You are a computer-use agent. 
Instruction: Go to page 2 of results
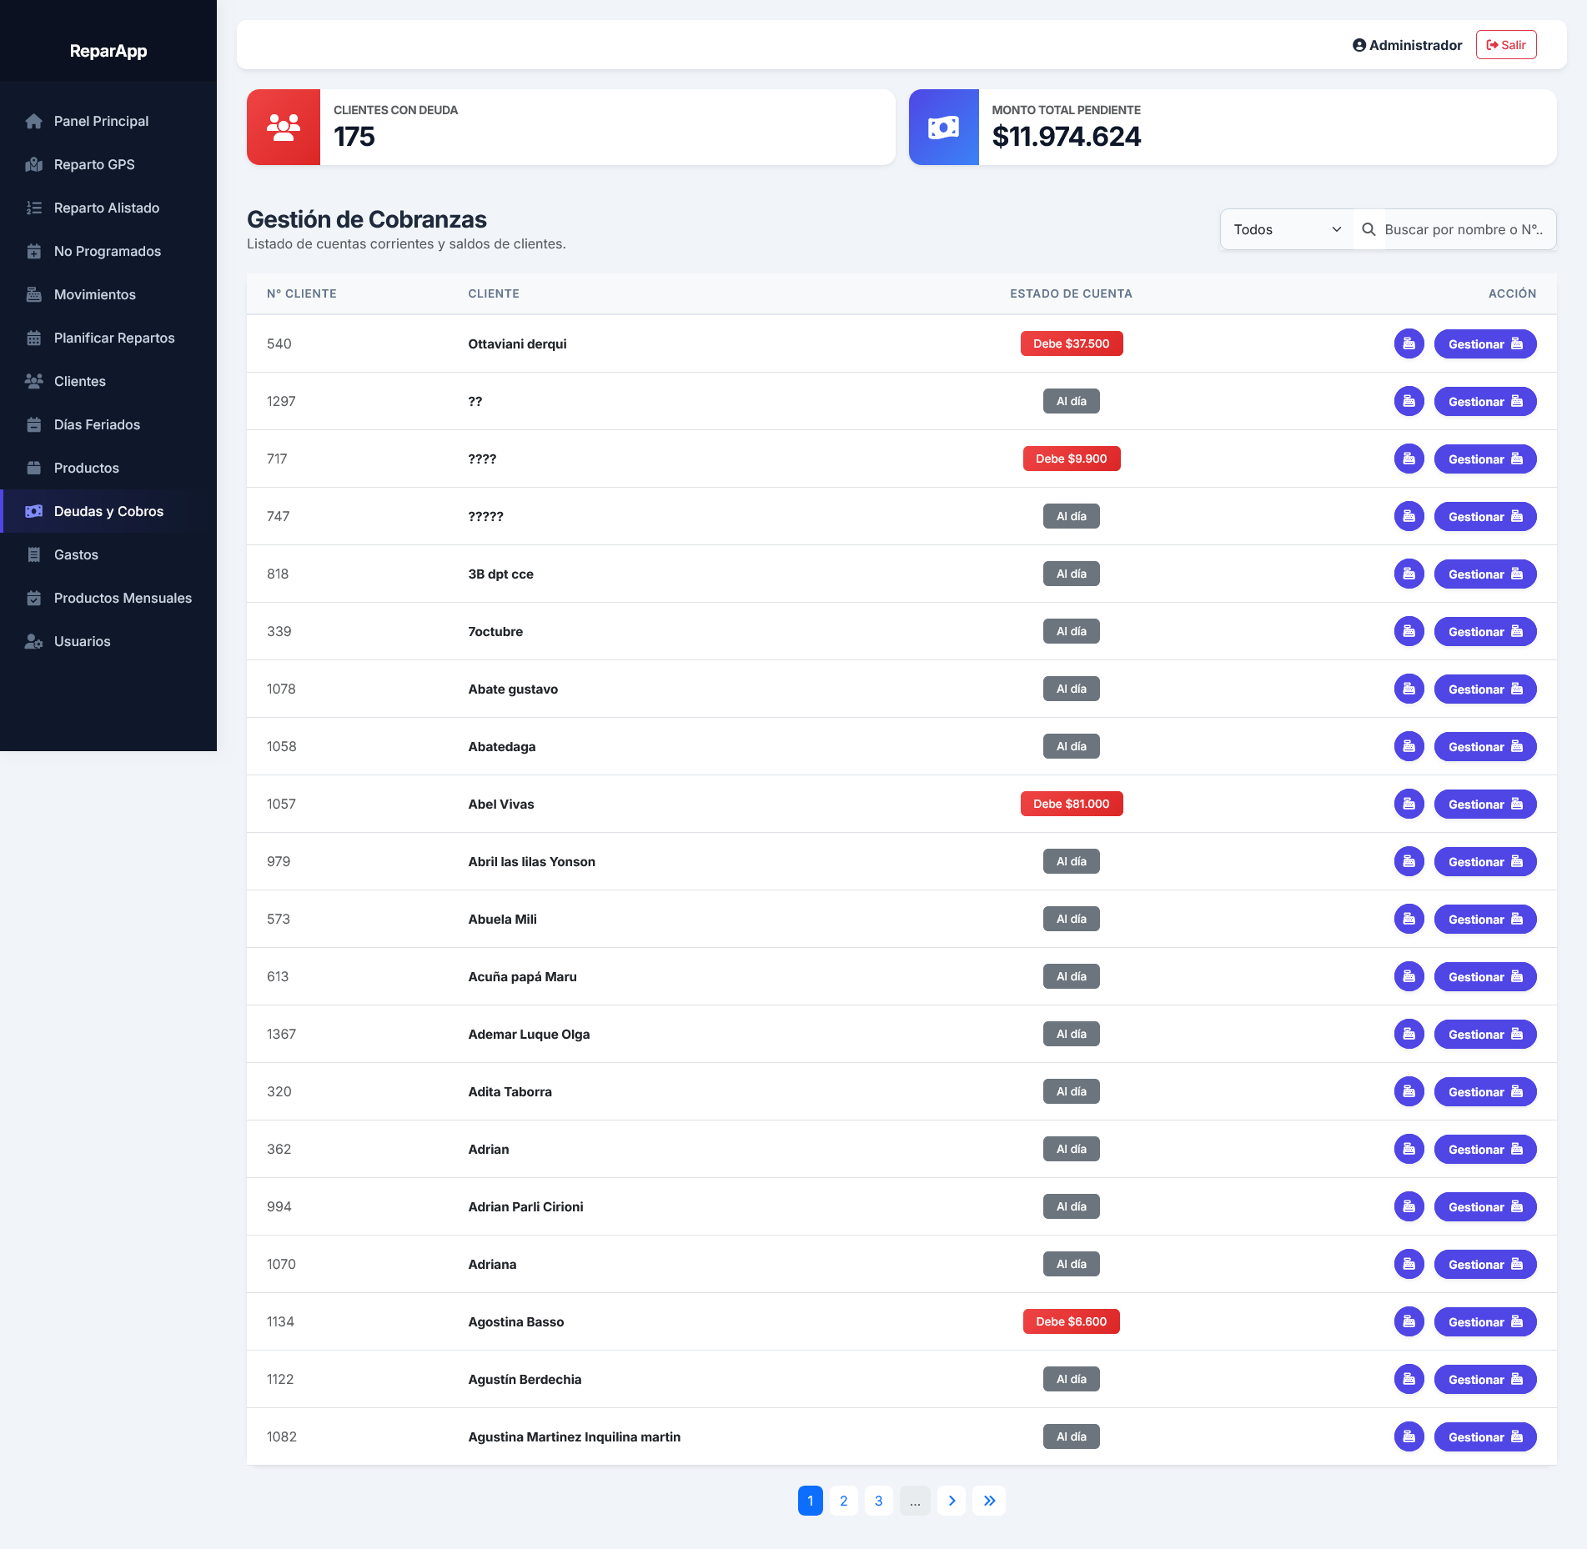point(843,1501)
